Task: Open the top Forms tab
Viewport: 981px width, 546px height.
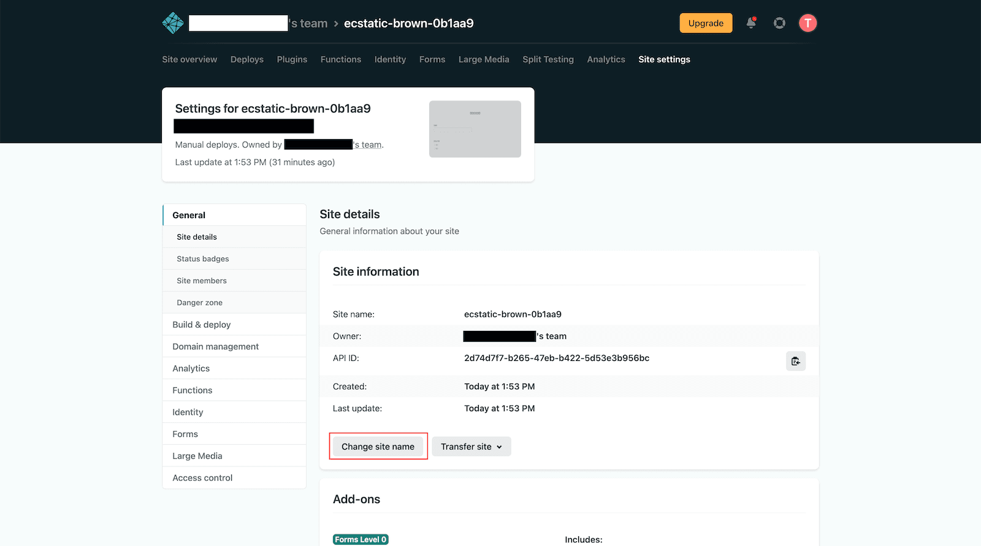Action: (432, 59)
